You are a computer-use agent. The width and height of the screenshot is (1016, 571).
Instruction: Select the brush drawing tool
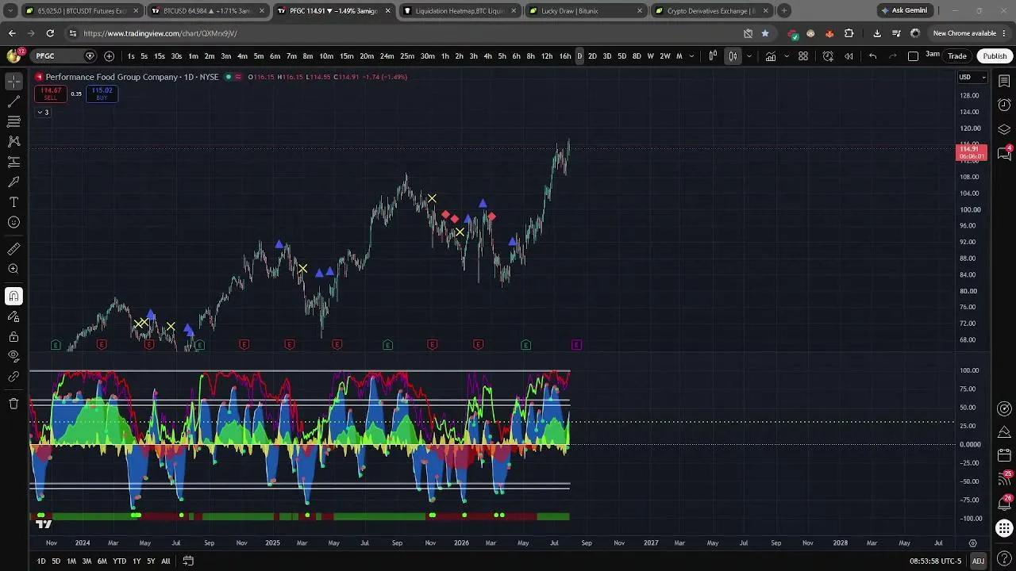click(13, 182)
